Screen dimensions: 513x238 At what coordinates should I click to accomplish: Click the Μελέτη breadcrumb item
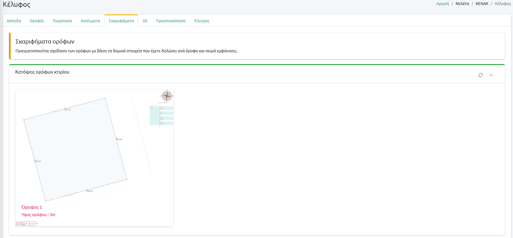(462, 4)
